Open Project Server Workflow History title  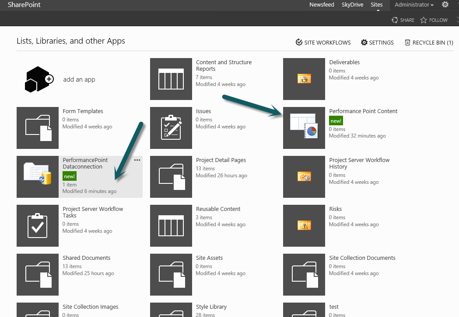359,163
